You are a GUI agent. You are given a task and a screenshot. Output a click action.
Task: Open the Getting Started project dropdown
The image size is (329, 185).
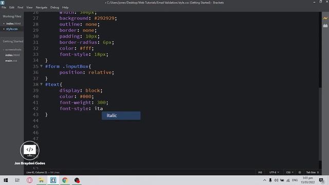(13, 41)
